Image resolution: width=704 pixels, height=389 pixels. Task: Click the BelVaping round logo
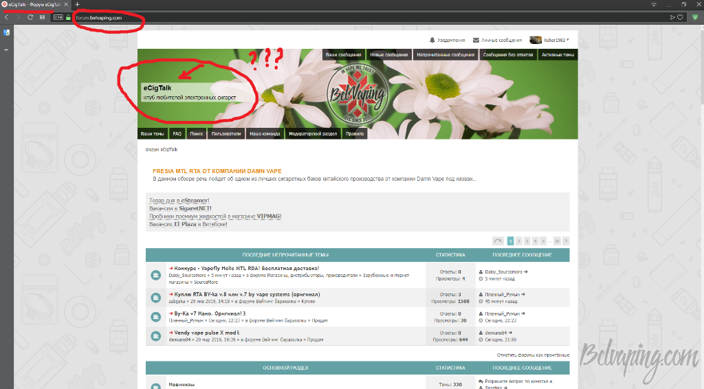(x=357, y=93)
